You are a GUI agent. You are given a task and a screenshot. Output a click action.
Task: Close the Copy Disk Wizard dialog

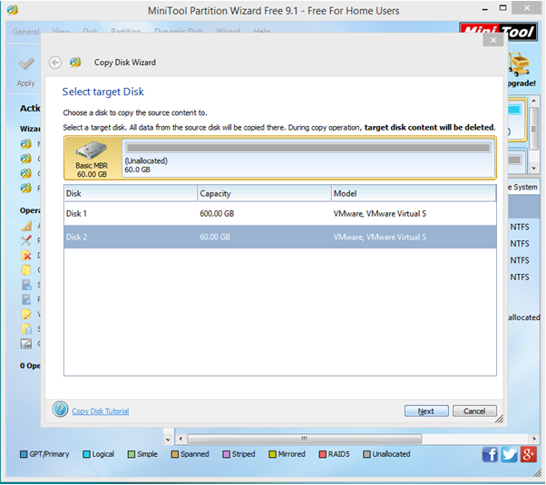(493, 40)
